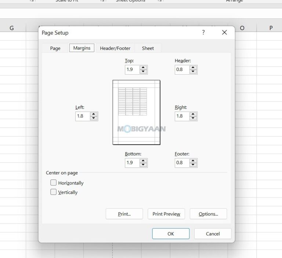Viewport: 282px width, 258px height.
Task: Click the Print... button
Action: [124, 214]
